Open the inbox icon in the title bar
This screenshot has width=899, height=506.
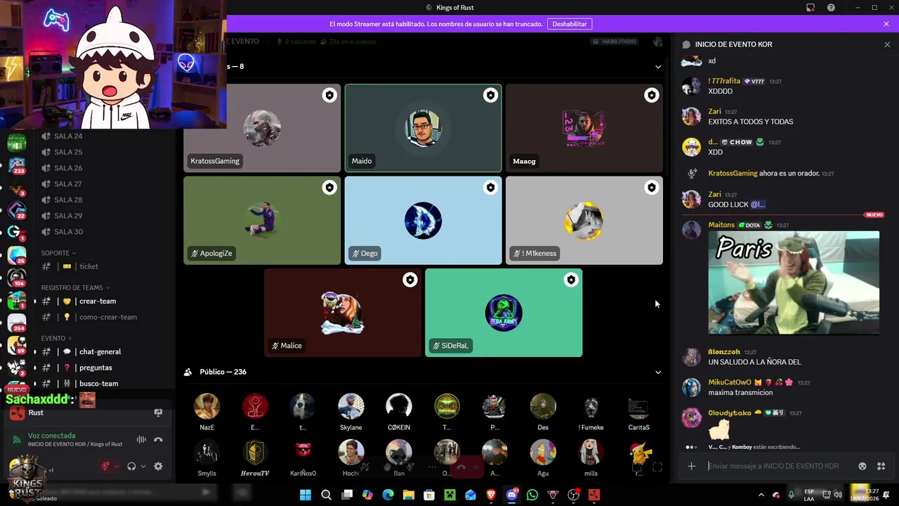(x=811, y=8)
